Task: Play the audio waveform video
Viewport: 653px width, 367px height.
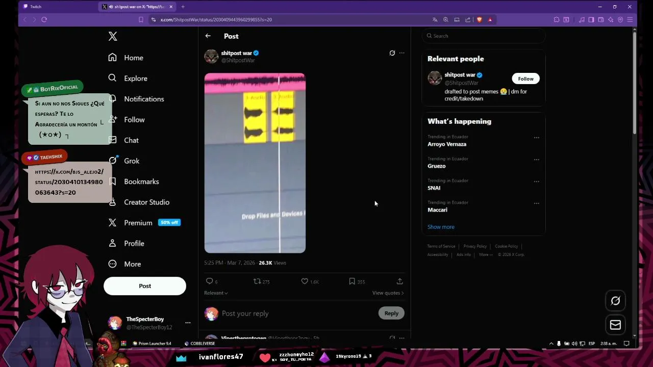Action: [x=255, y=163]
